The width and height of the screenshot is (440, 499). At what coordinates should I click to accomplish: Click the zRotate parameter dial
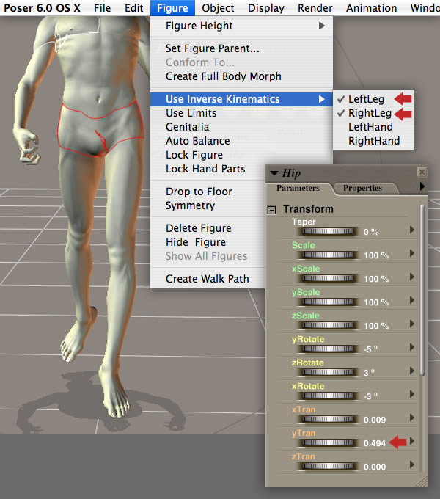[328, 372]
